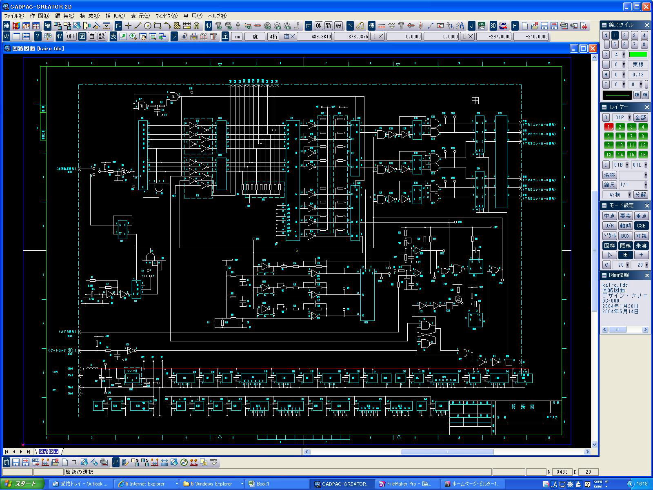This screenshot has width=653, height=490.
Task: Click the pan hand view tool
Action: point(143,36)
